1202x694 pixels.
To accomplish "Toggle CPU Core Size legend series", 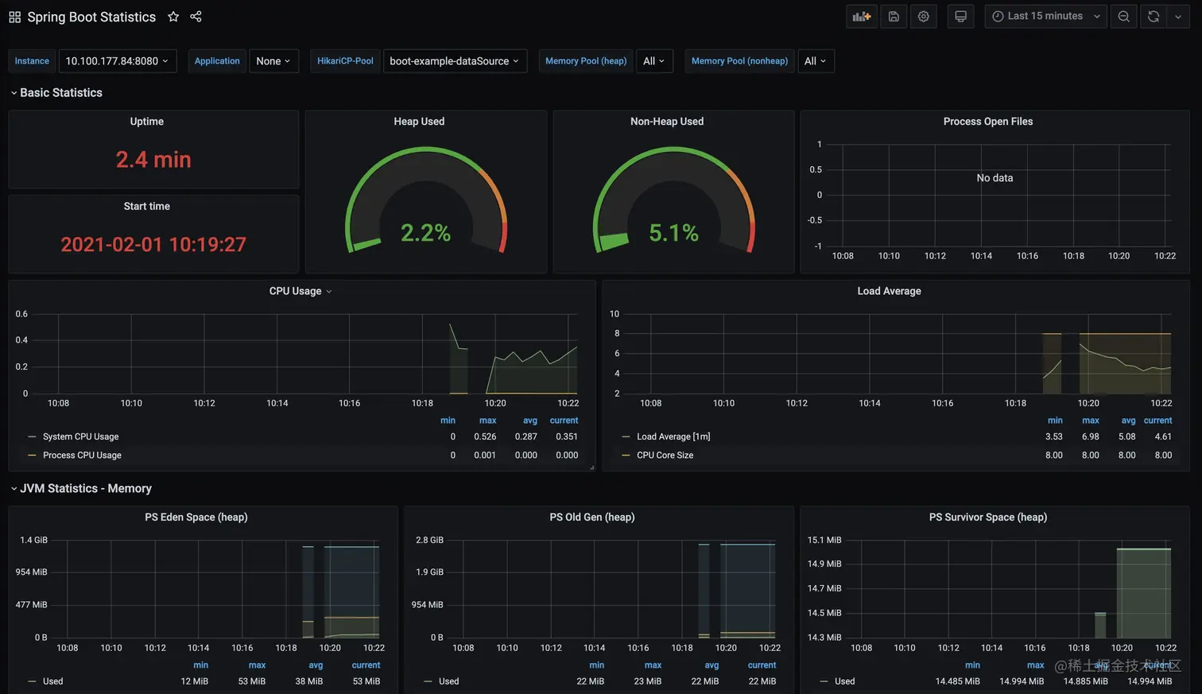I will coord(665,456).
